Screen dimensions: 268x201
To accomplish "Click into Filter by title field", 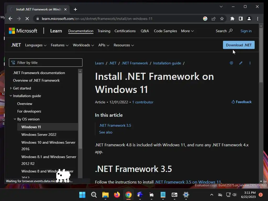I will tap(46, 63).
